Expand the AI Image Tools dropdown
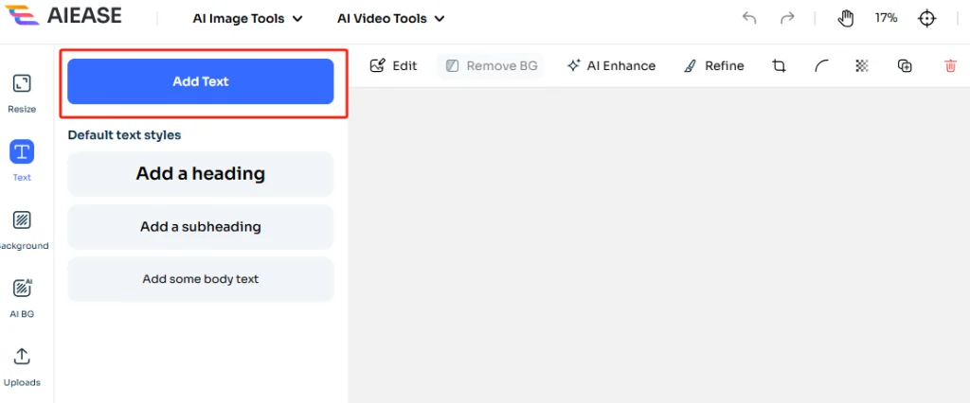This screenshot has width=970, height=403. pyautogui.click(x=247, y=18)
